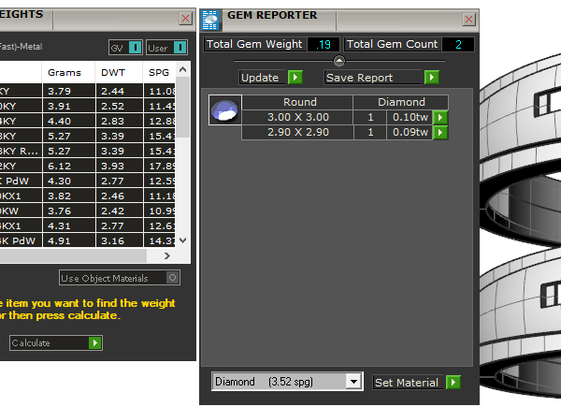Open the Diamond (3.52 spg) material dropdown
This screenshot has height=407, width=561.
point(352,382)
